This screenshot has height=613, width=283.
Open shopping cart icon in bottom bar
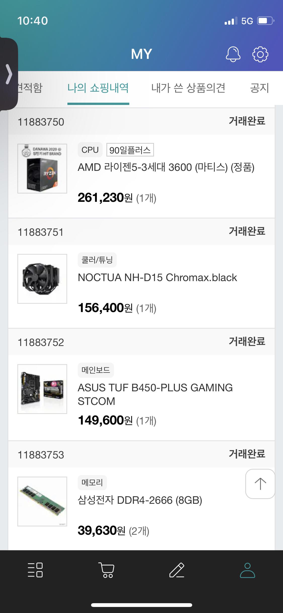(106, 570)
